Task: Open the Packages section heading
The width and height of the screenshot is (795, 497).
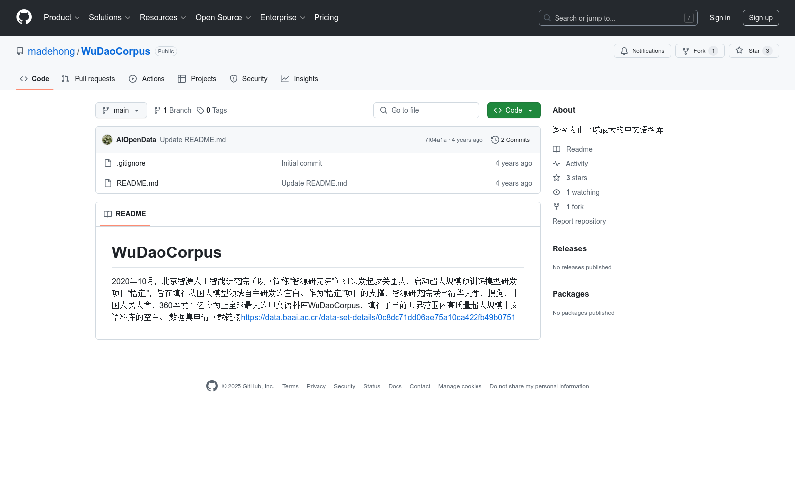Action: pyautogui.click(x=570, y=294)
